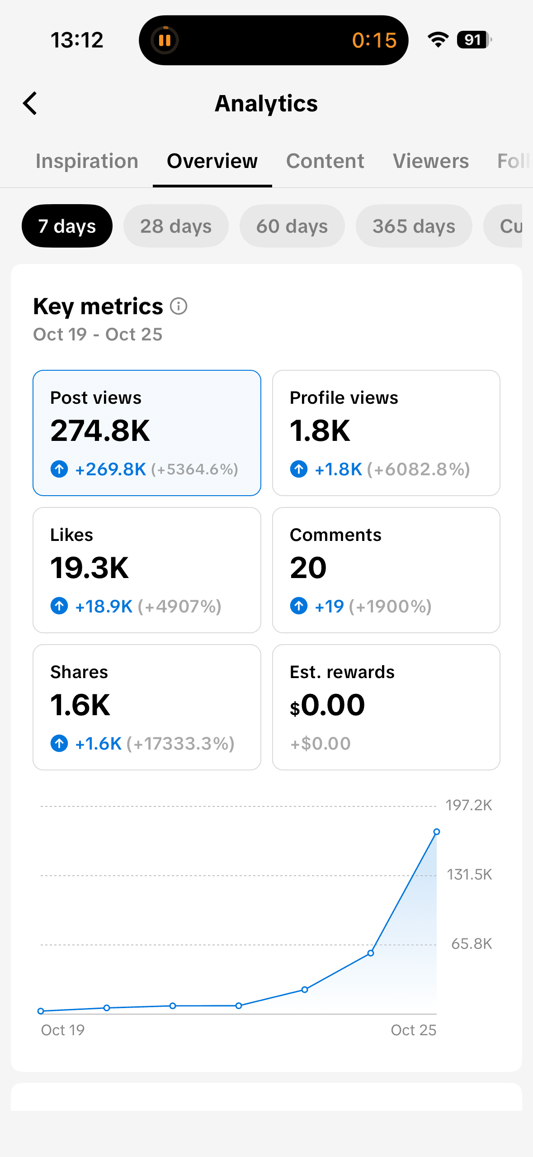
Task: Tap the Comments up-arrow icon
Action: click(x=299, y=606)
